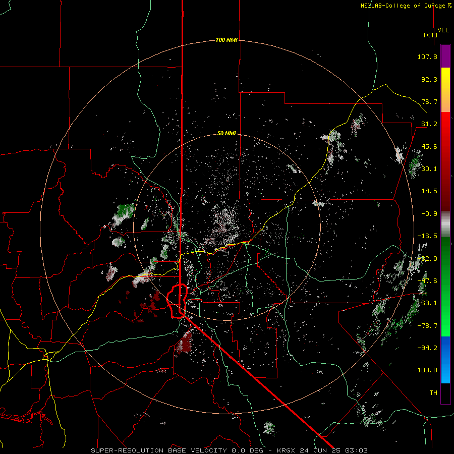Select the -47.6 velocity scale value
The height and width of the screenshot is (454, 454).
[427, 281]
